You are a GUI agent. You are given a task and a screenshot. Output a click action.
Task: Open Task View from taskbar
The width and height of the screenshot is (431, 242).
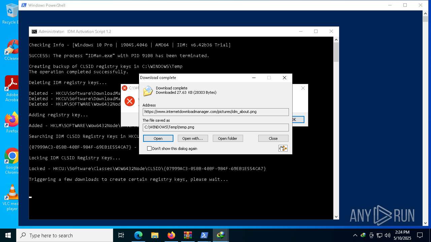coord(121,235)
